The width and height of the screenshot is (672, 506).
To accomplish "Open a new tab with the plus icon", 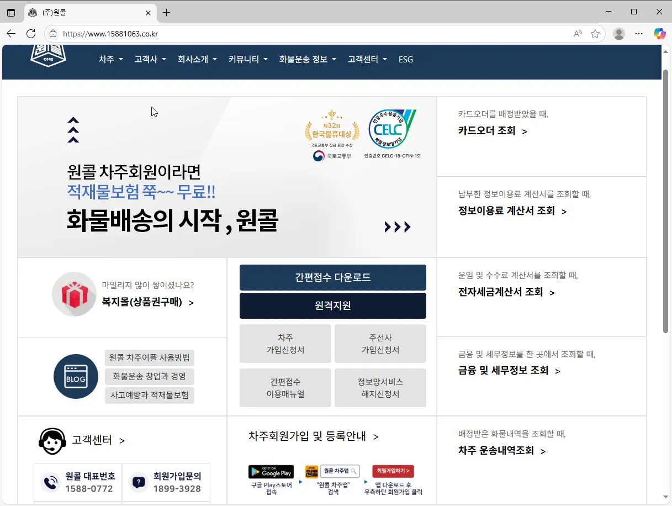I will pos(167,12).
